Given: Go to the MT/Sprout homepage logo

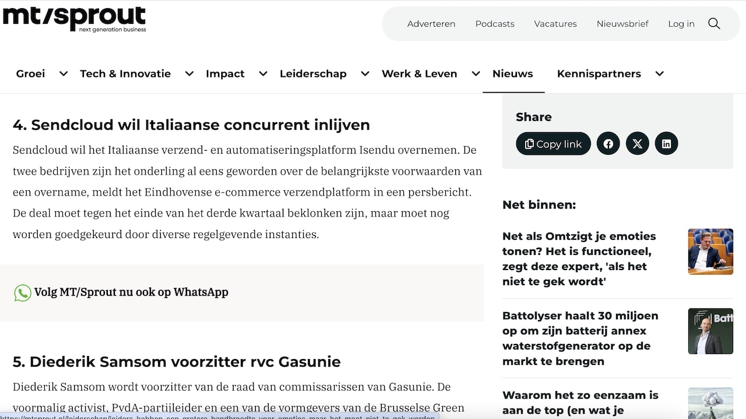Looking at the screenshot, I should 74,19.
